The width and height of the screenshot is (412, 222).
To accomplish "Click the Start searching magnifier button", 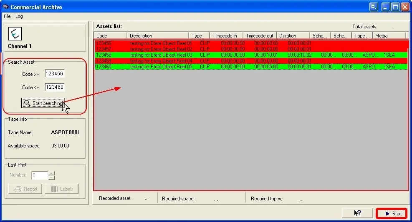I will click(x=43, y=103).
